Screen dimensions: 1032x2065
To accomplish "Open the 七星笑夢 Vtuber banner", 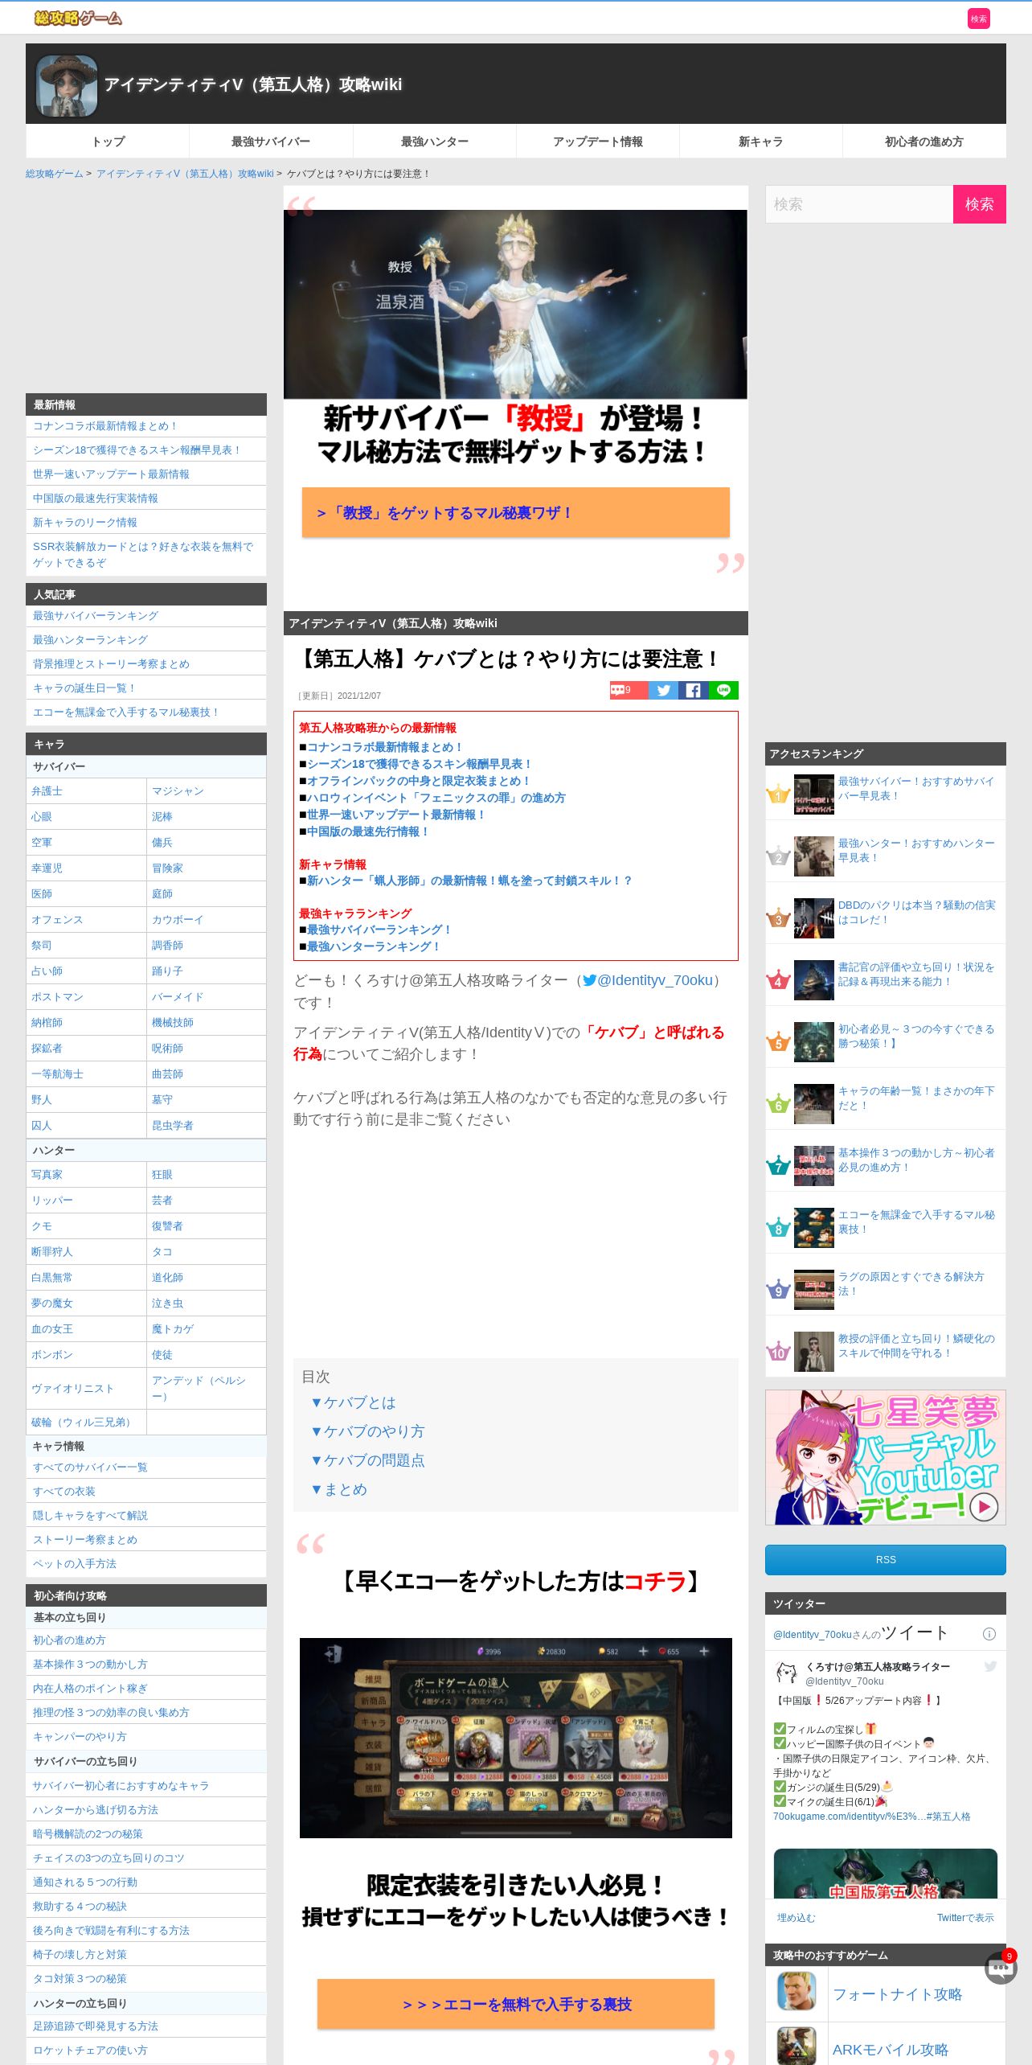I will [x=885, y=1457].
